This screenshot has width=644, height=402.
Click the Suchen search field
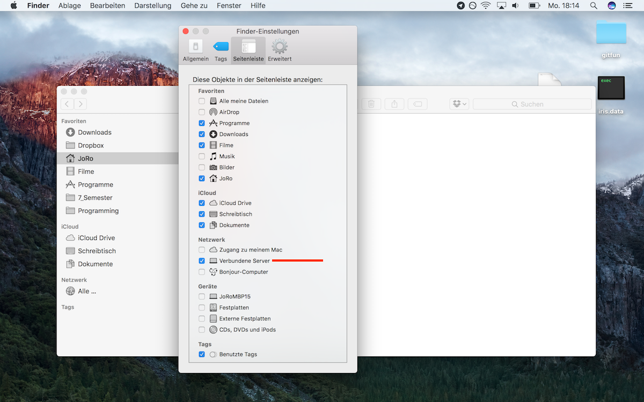pyautogui.click(x=531, y=104)
